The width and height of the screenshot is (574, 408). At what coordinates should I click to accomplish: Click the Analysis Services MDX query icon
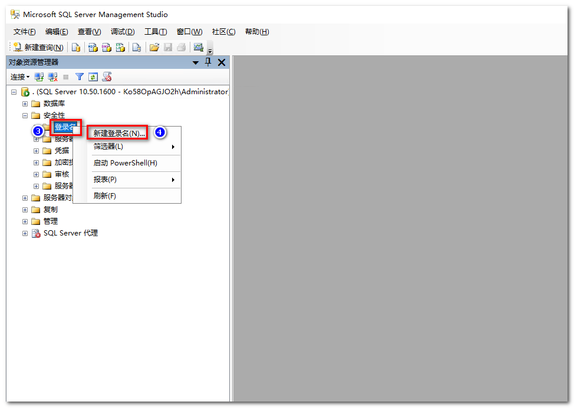(x=93, y=48)
